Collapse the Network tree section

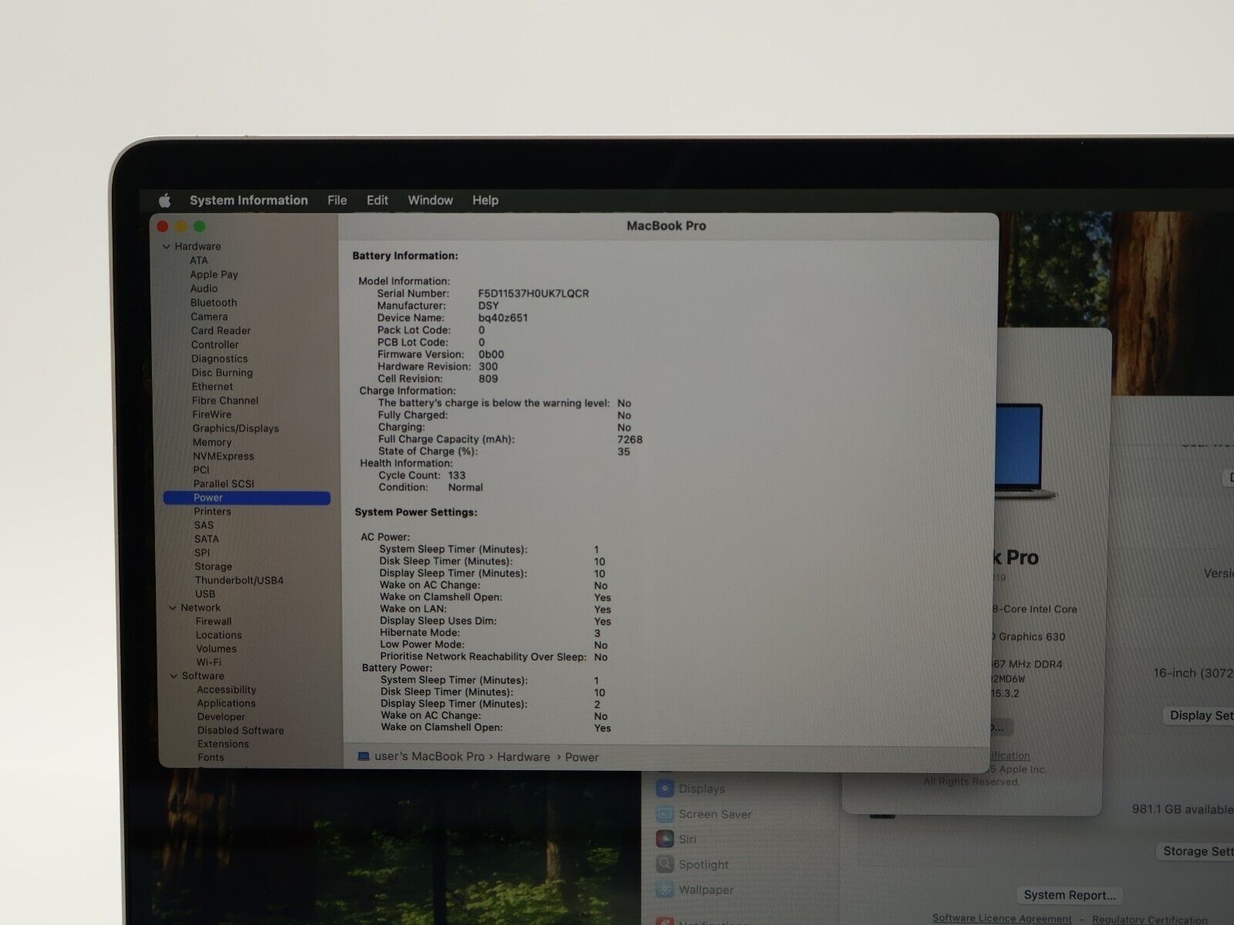point(173,608)
